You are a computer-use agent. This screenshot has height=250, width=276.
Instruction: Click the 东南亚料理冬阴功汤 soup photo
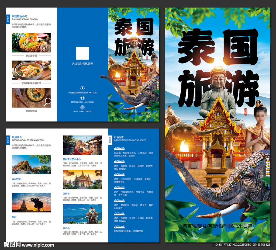click(31, 70)
